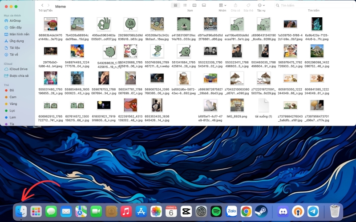Go back using the Finder back arrow
The height and width of the screenshot is (222, 356).
pyautogui.click(x=42, y=5)
